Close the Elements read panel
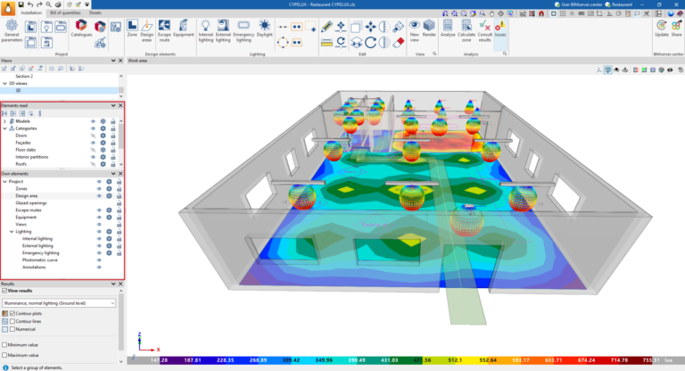This screenshot has width=685, height=371. pyautogui.click(x=120, y=105)
